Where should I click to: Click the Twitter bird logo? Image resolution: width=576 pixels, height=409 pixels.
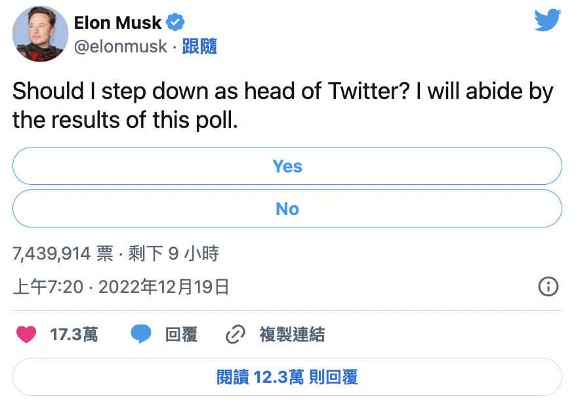pyautogui.click(x=548, y=20)
